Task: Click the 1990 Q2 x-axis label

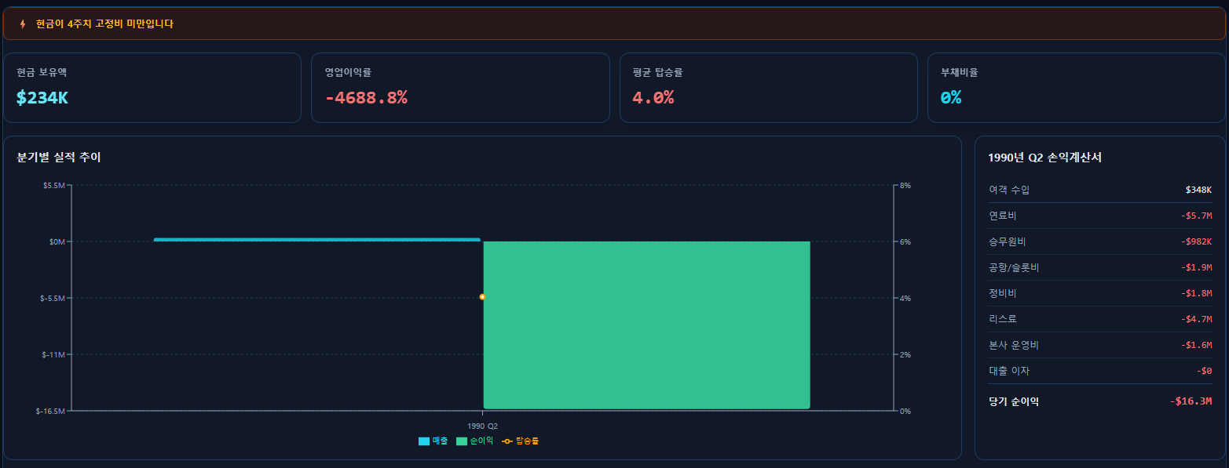Action: point(482,426)
